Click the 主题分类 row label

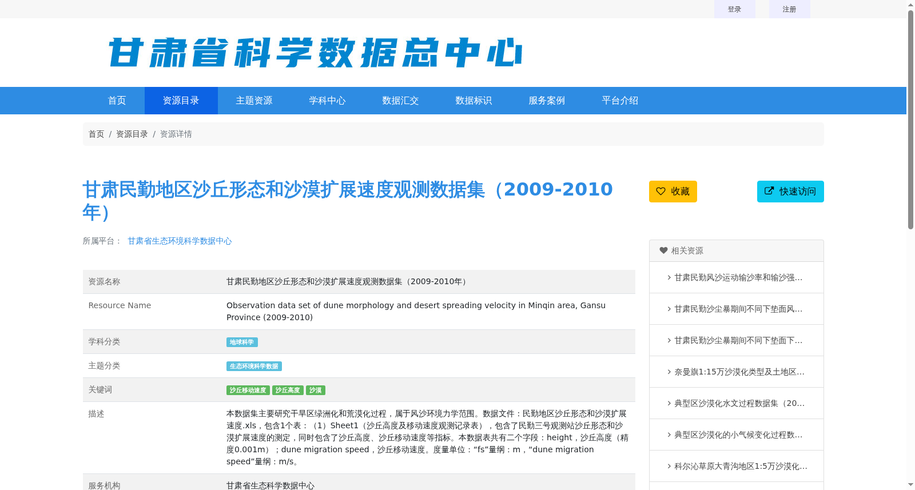[105, 366]
